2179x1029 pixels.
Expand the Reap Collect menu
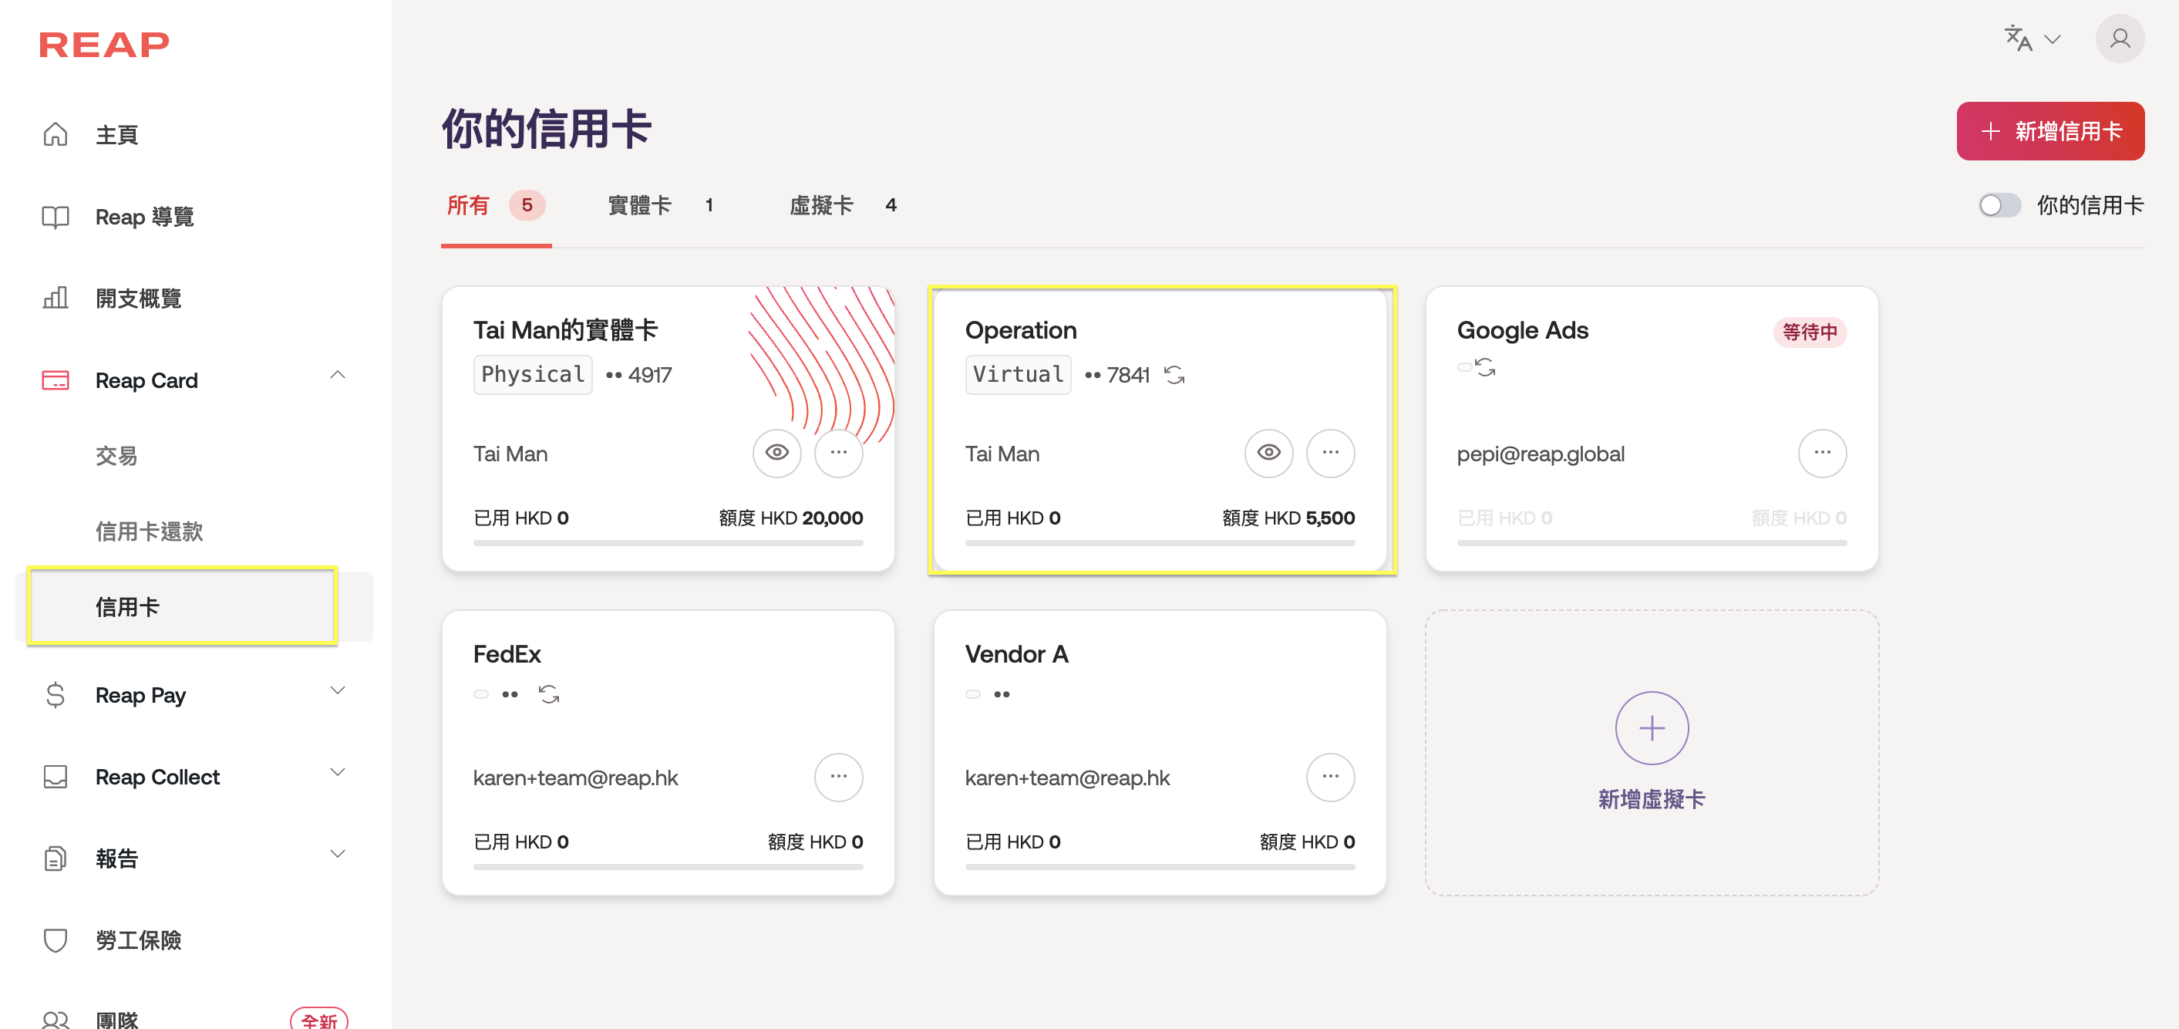(x=338, y=773)
